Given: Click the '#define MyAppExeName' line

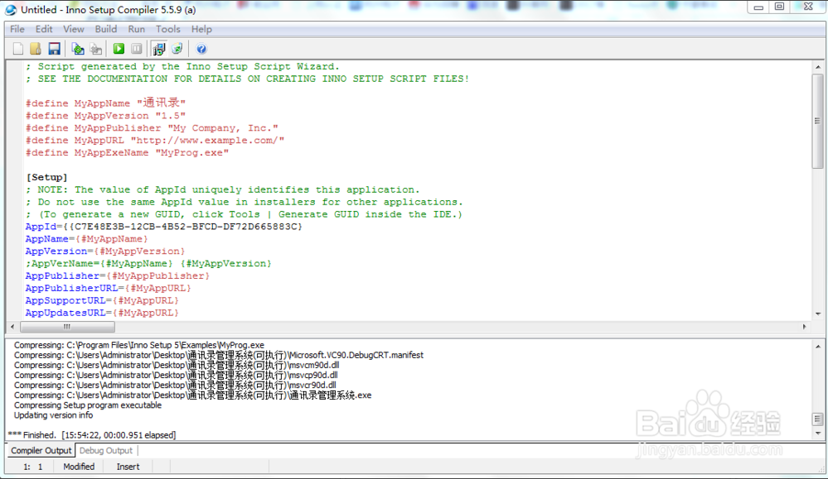Looking at the screenshot, I should tap(128, 153).
